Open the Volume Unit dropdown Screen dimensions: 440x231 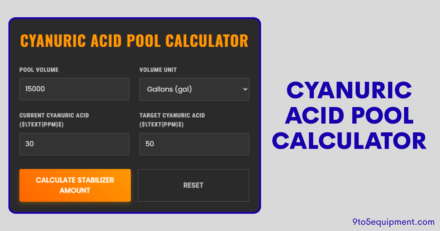coord(194,89)
